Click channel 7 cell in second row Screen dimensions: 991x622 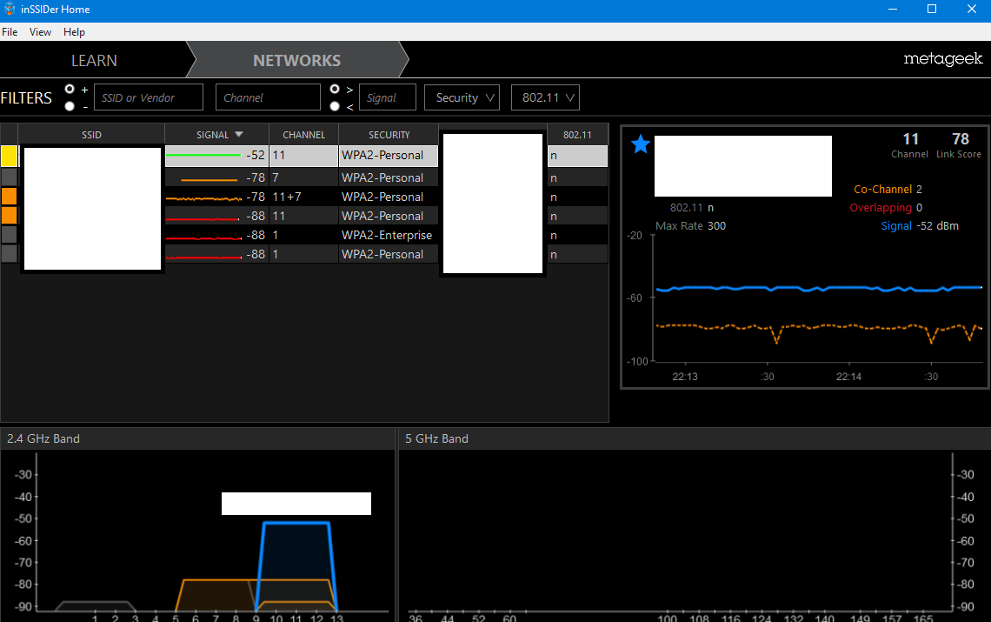(304, 177)
